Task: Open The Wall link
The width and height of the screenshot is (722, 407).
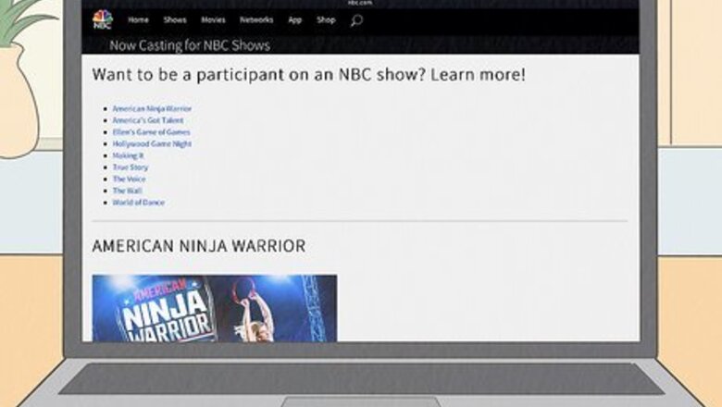Action: [128, 191]
